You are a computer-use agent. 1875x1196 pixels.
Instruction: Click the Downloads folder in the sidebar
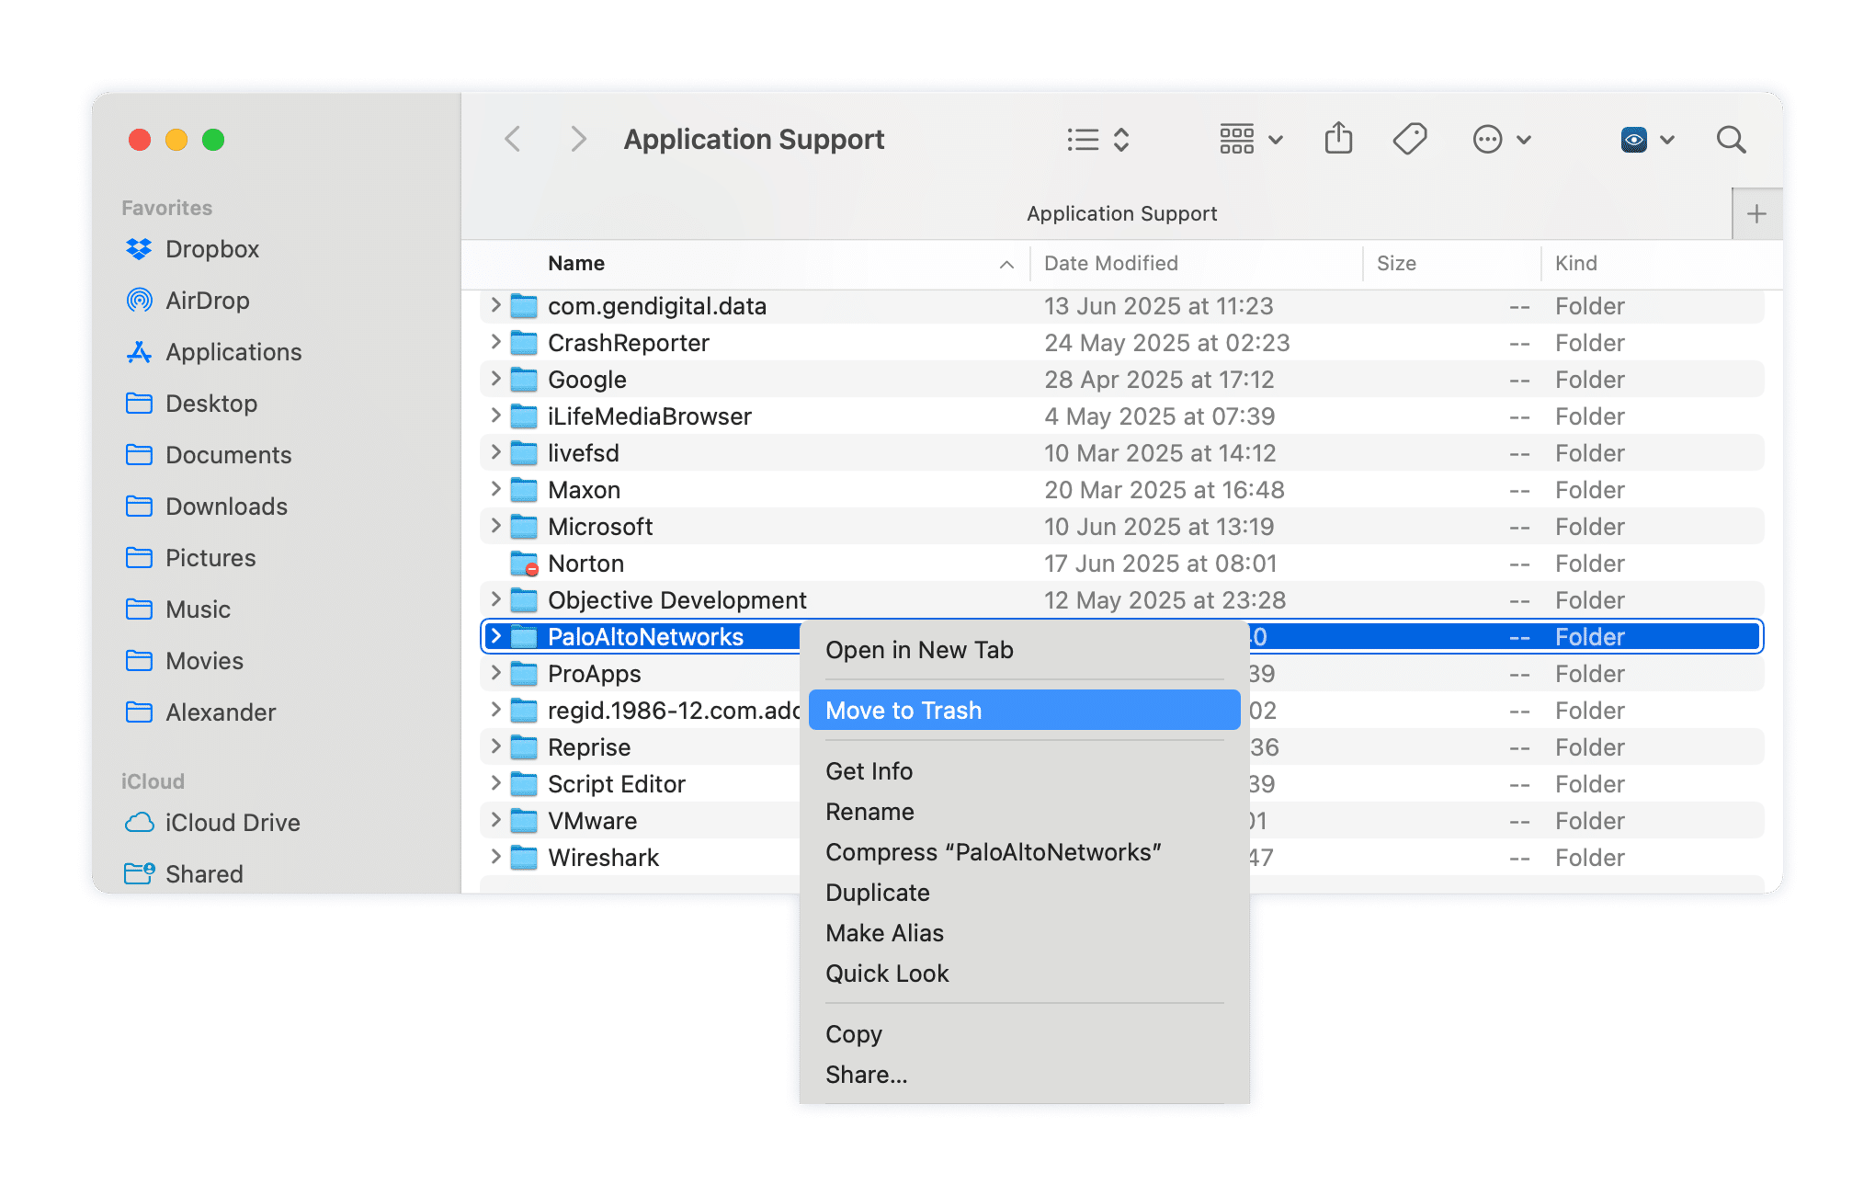[x=226, y=506]
